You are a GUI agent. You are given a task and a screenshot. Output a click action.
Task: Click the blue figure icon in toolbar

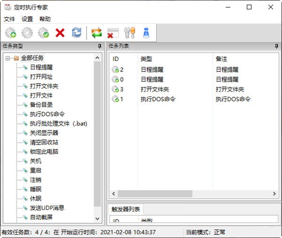click(x=146, y=32)
